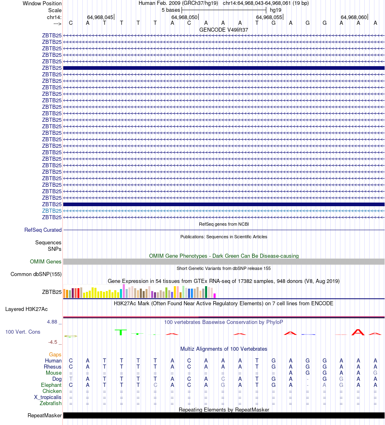Click the magenta last bar in the GTEx chart

(214, 296)
